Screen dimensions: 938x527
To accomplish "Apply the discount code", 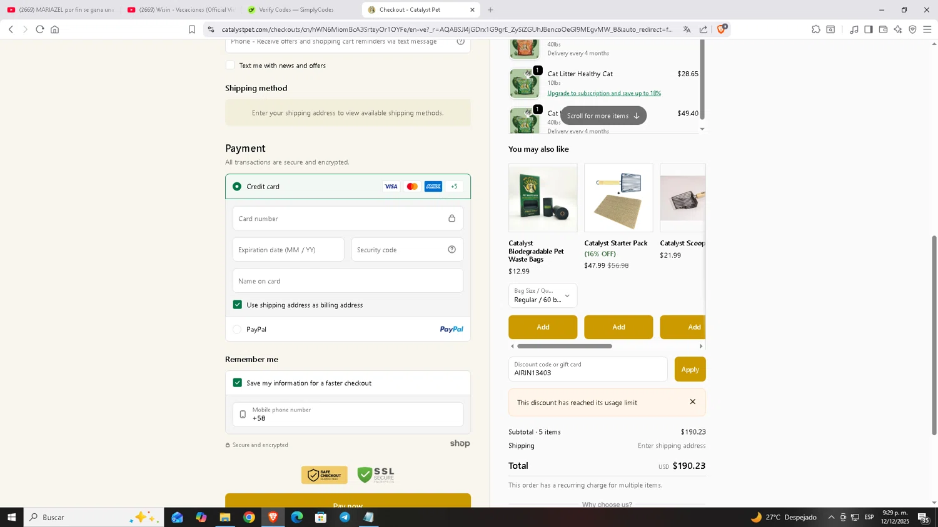I will click(690, 370).
